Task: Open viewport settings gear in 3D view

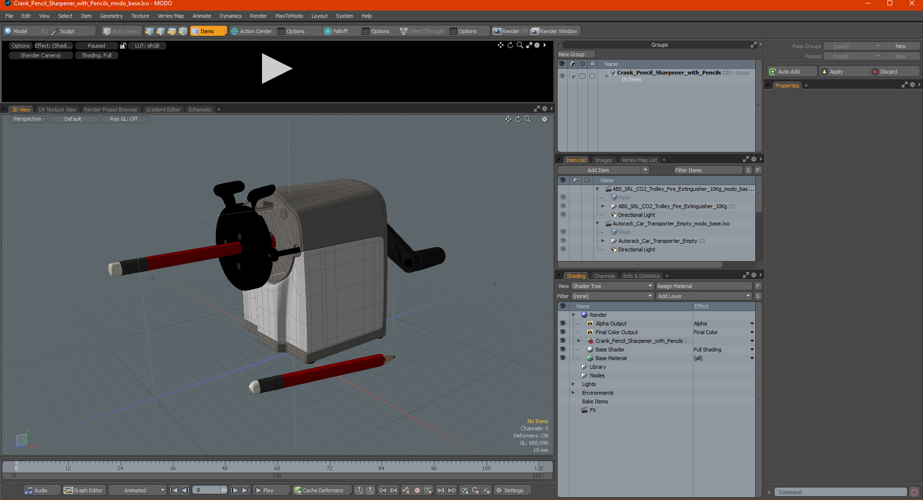Action: [545, 119]
